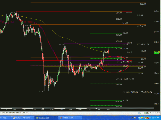161x120 pixels.
Task: Switch to the leftmost 'Repl...' taskbar window
Action: (5, 118)
